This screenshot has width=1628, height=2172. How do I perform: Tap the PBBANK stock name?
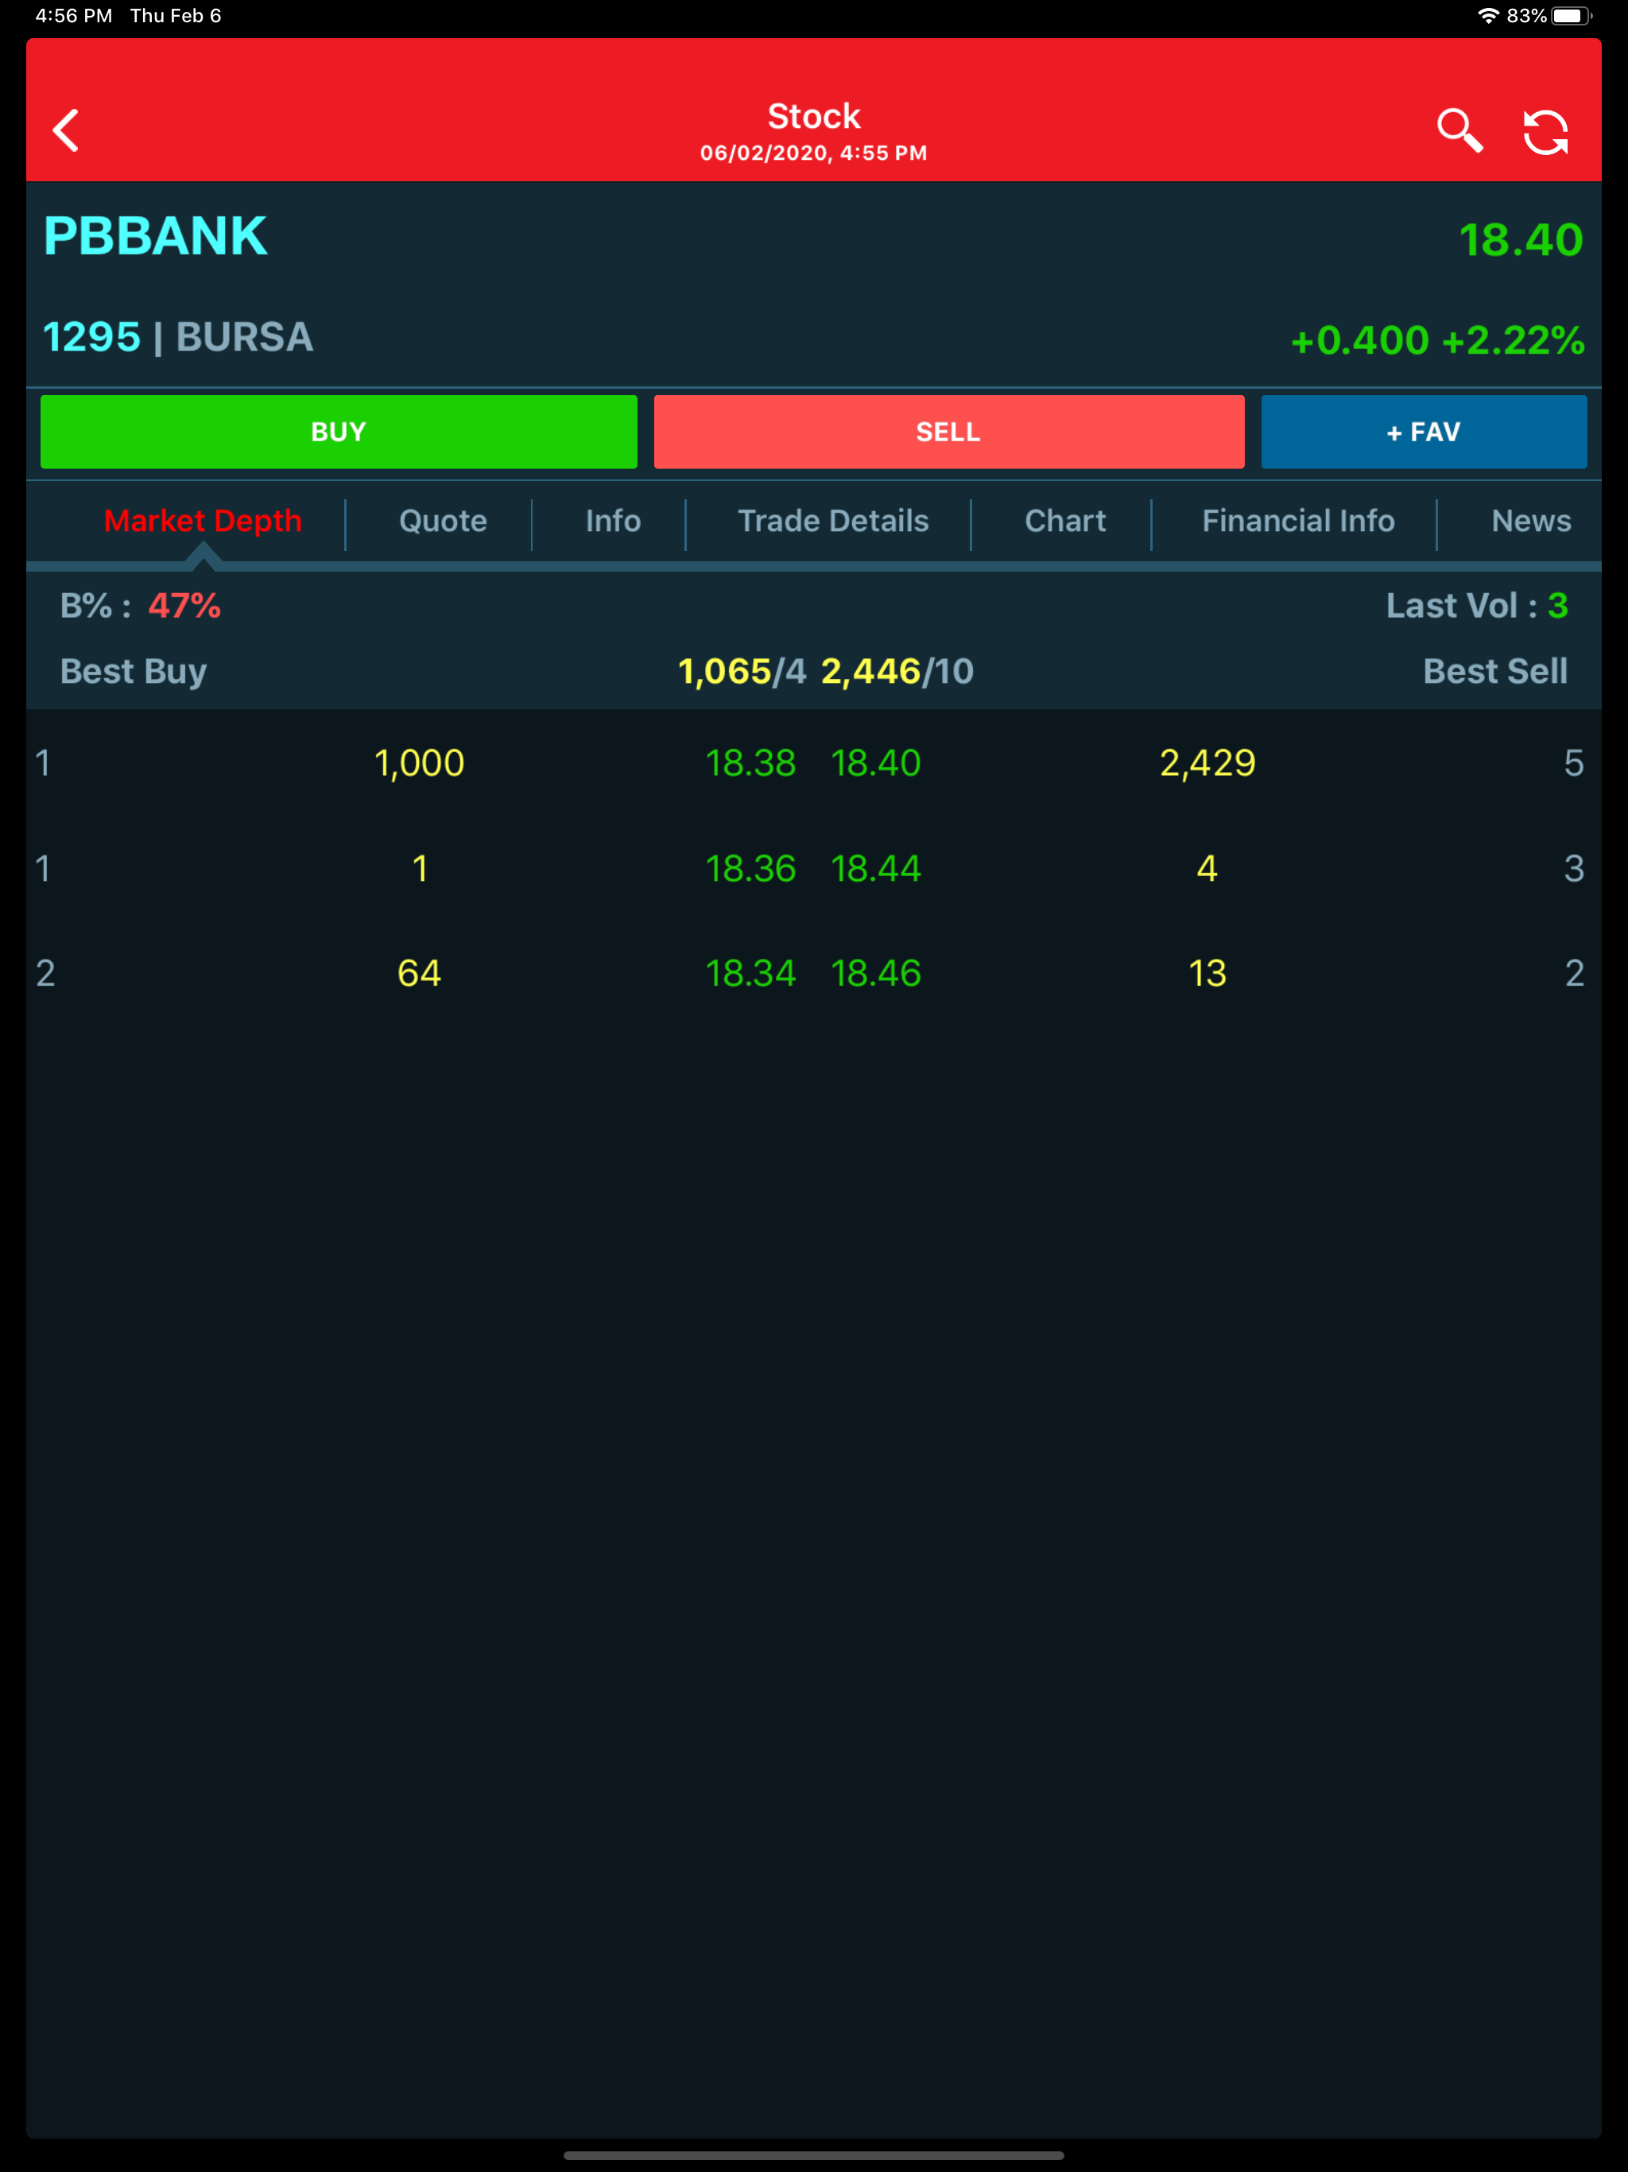155,237
